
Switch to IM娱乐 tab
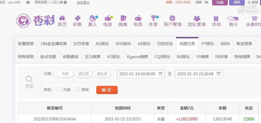[x=183, y=57]
